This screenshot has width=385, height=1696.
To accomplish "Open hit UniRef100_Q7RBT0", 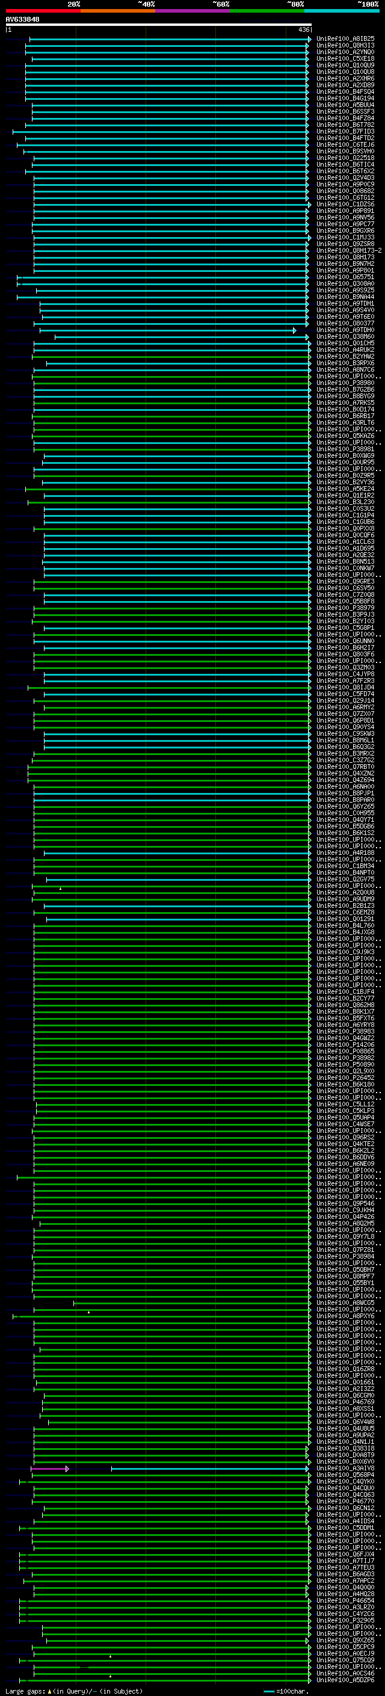I will coord(345,767).
